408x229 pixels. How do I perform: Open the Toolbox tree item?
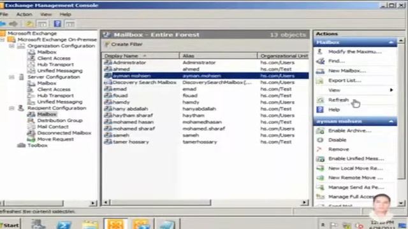tap(38, 146)
